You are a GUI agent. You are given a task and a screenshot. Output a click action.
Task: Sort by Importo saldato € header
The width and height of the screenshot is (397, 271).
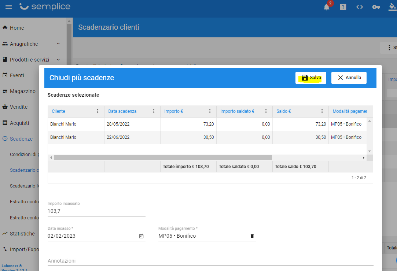237,111
